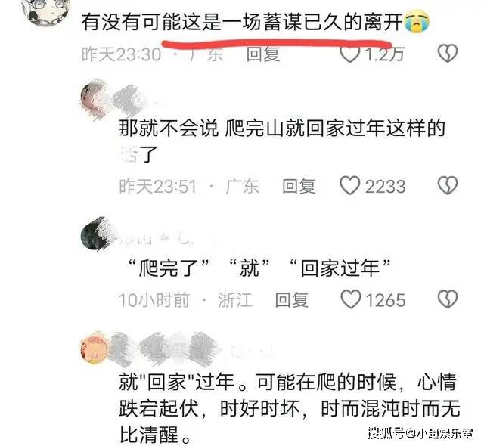484x446 pixels.
Task: Like the reply with 2233 likes
Action: tap(349, 186)
